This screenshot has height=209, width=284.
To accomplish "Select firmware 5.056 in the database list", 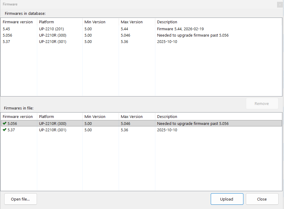I will point(8,35).
